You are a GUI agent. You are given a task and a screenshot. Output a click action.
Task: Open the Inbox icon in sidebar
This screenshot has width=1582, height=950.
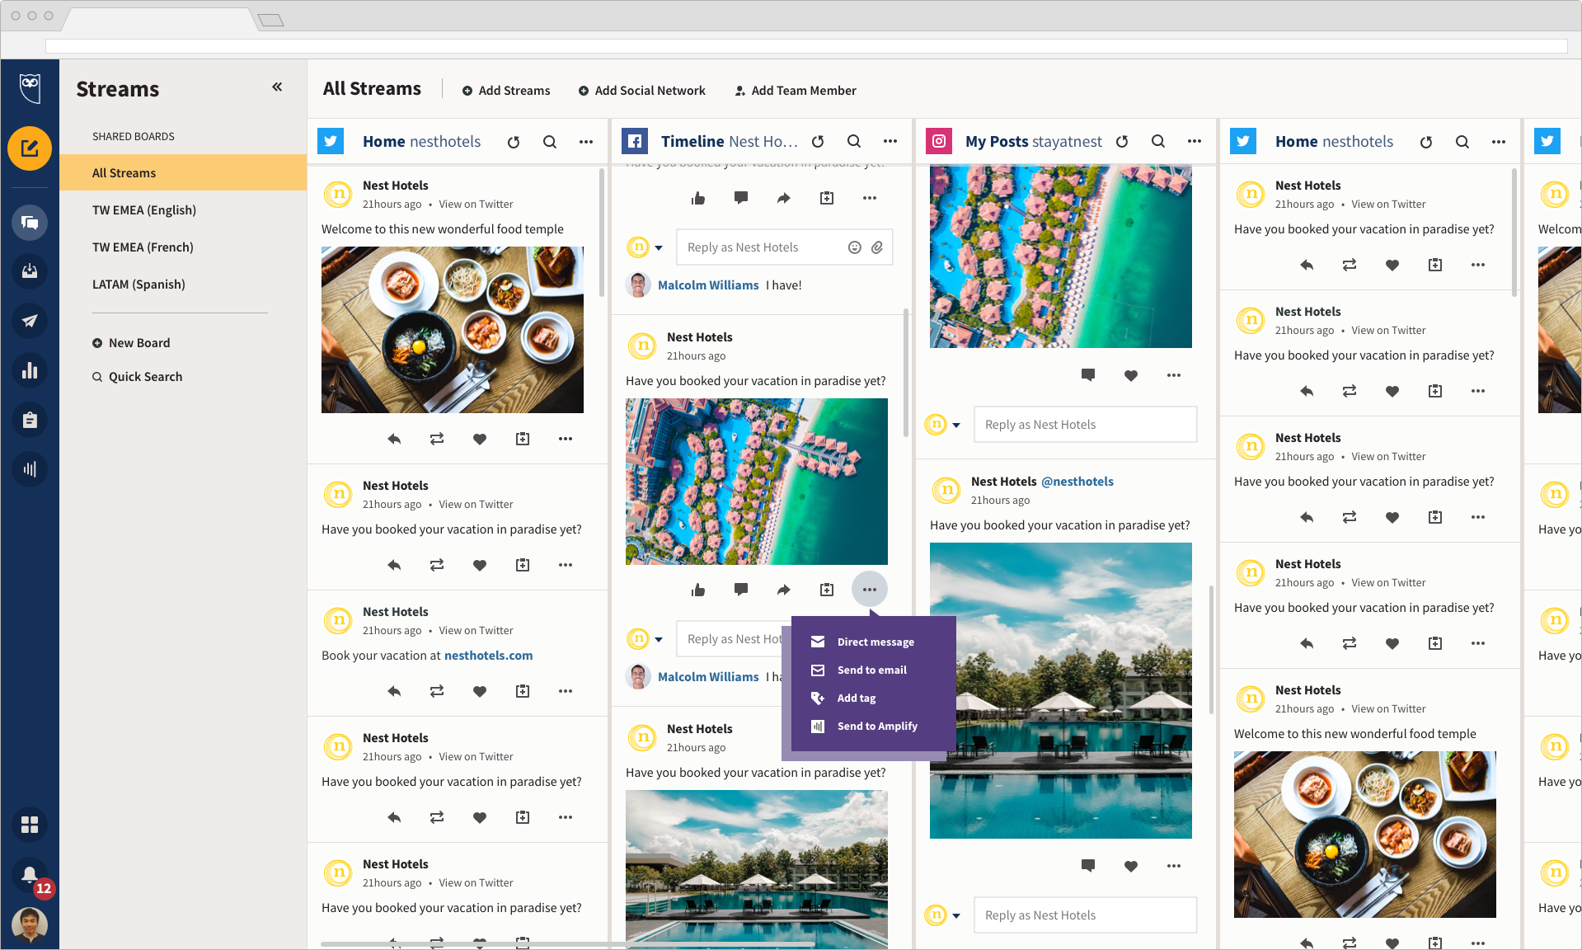[x=30, y=271]
